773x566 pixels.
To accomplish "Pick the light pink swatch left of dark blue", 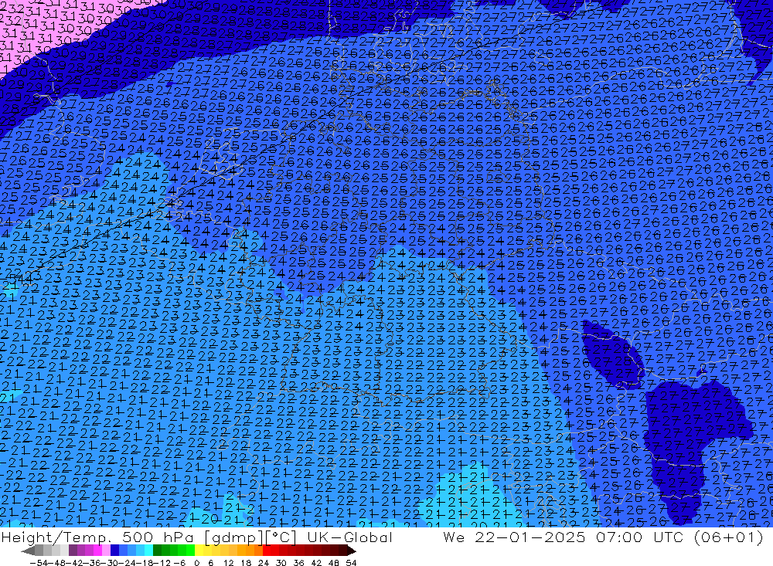I will [x=106, y=551].
